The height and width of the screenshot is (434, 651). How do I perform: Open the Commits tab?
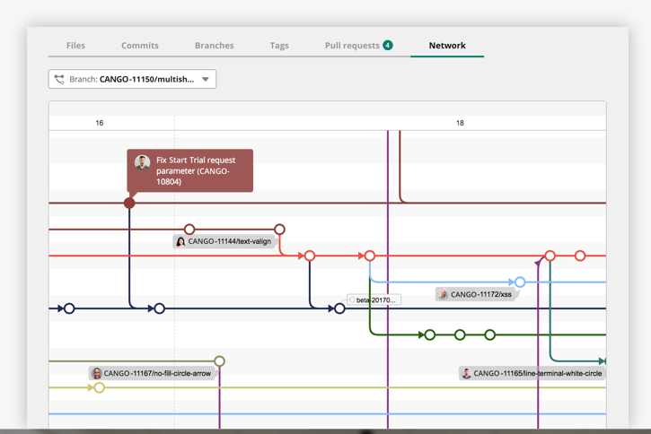[140, 45]
